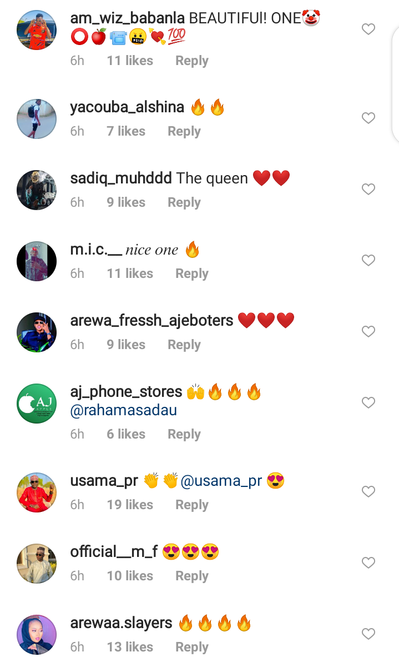Visit the yacouba_alshina username profile

click(x=127, y=107)
